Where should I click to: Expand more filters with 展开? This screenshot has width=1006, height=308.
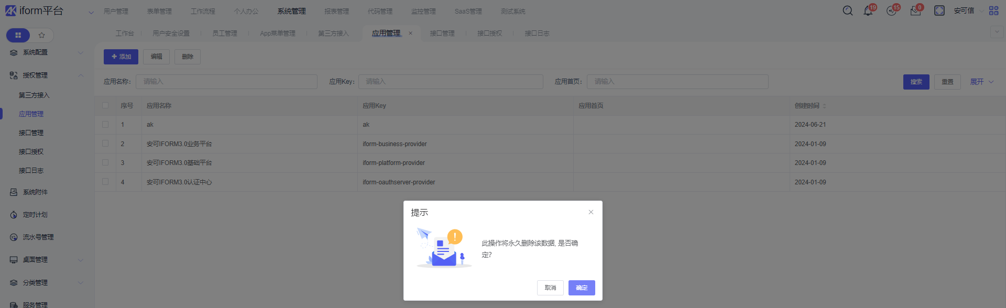click(981, 82)
